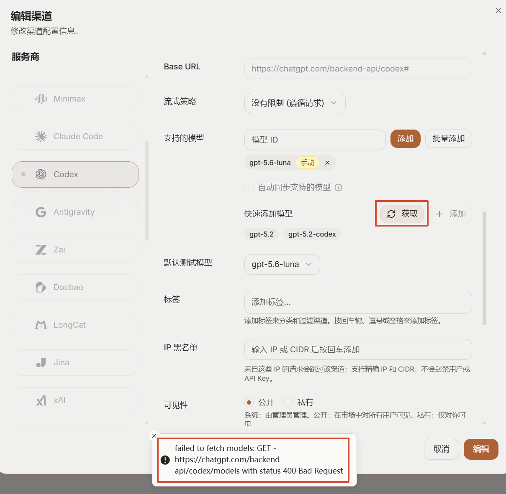Select the Antigravity provider radio
The height and width of the screenshot is (494, 506).
click(x=23, y=212)
